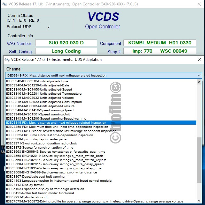Close the Open Controller window
This screenshot has width=205, height=205.
tap(199, 4)
